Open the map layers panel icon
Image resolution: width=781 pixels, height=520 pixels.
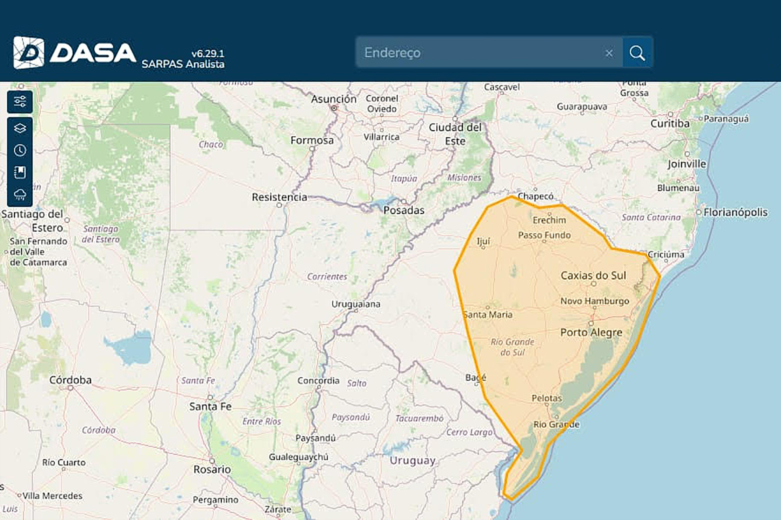(20, 128)
